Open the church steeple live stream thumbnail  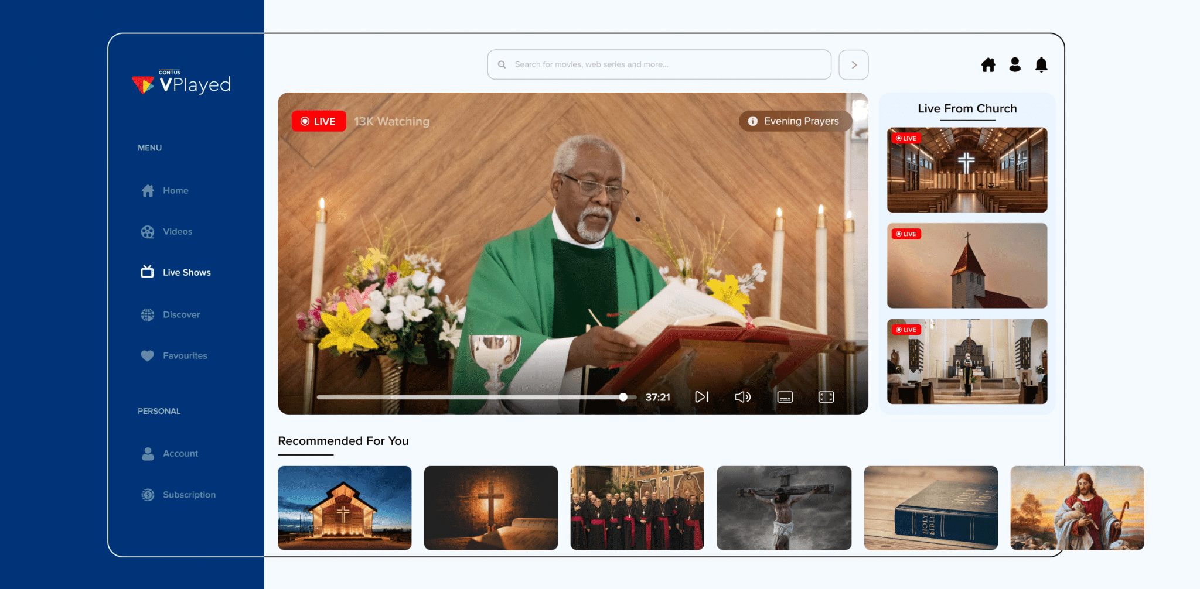click(x=967, y=265)
